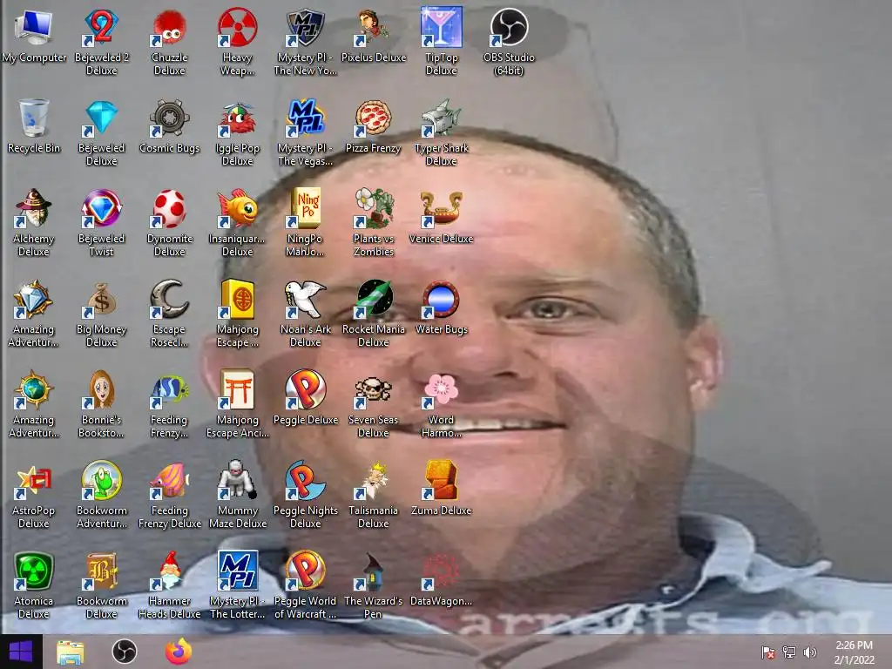Screen dimensions: 892x669
Task: Open the Windows Start menu
Action: coord(21,652)
